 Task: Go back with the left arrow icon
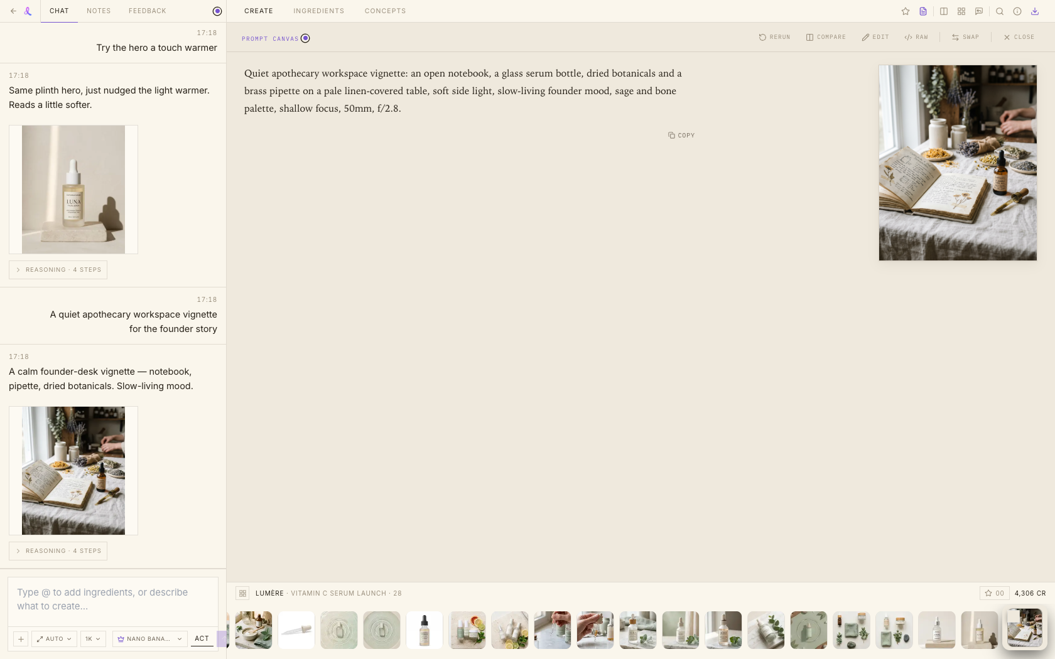tap(13, 11)
